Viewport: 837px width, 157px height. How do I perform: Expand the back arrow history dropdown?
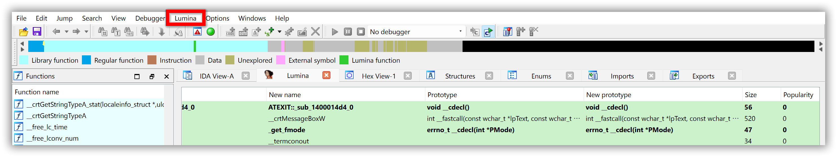point(67,32)
